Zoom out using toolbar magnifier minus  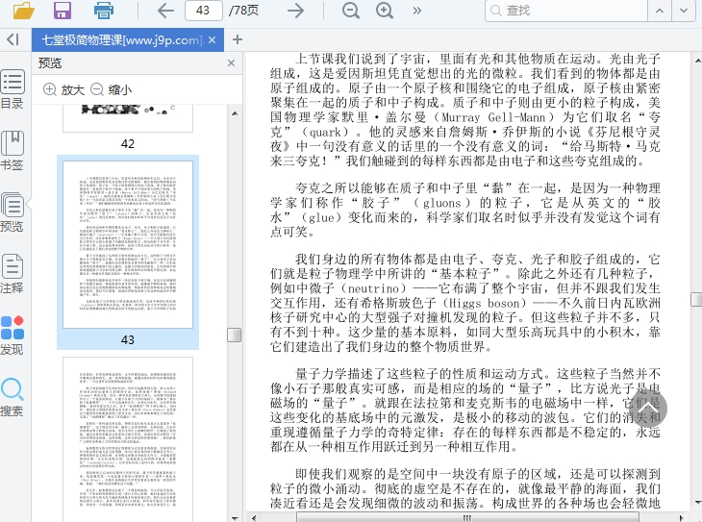351,11
